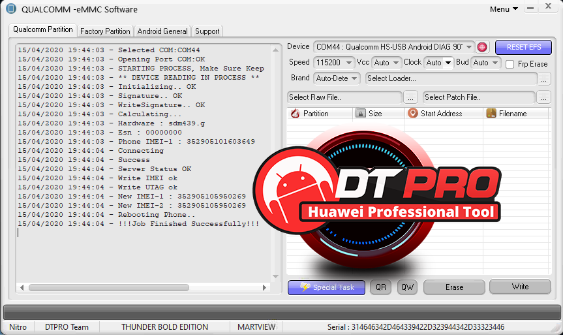Click the Select Raw File field

coord(344,97)
